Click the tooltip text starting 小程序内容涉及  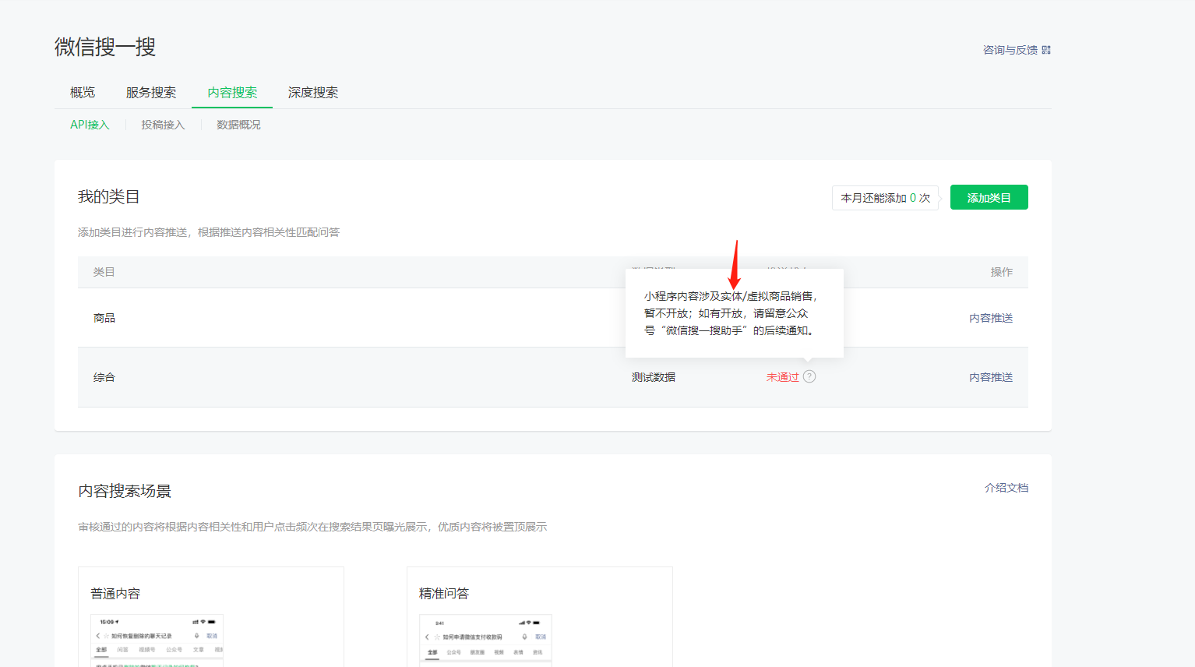[x=731, y=313]
